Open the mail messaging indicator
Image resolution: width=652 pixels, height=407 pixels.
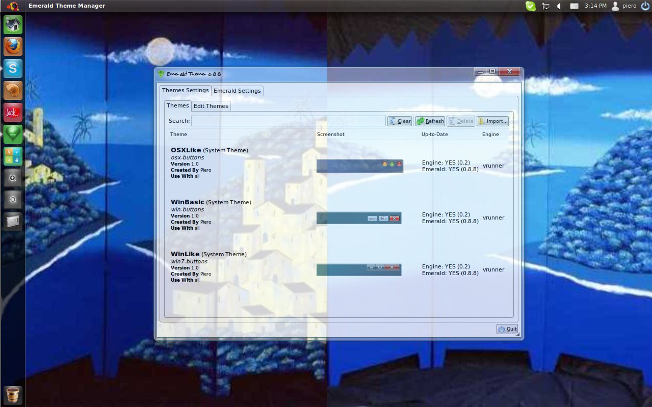tap(574, 6)
